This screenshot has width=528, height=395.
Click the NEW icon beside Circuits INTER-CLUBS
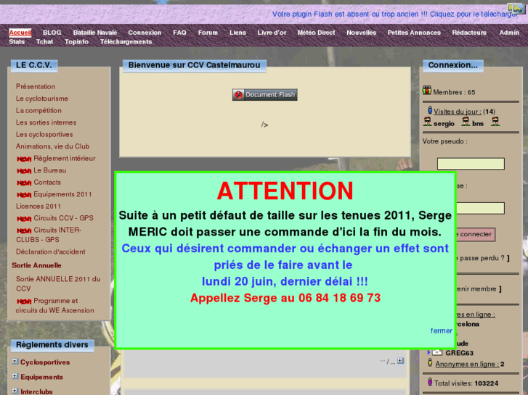point(24,230)
